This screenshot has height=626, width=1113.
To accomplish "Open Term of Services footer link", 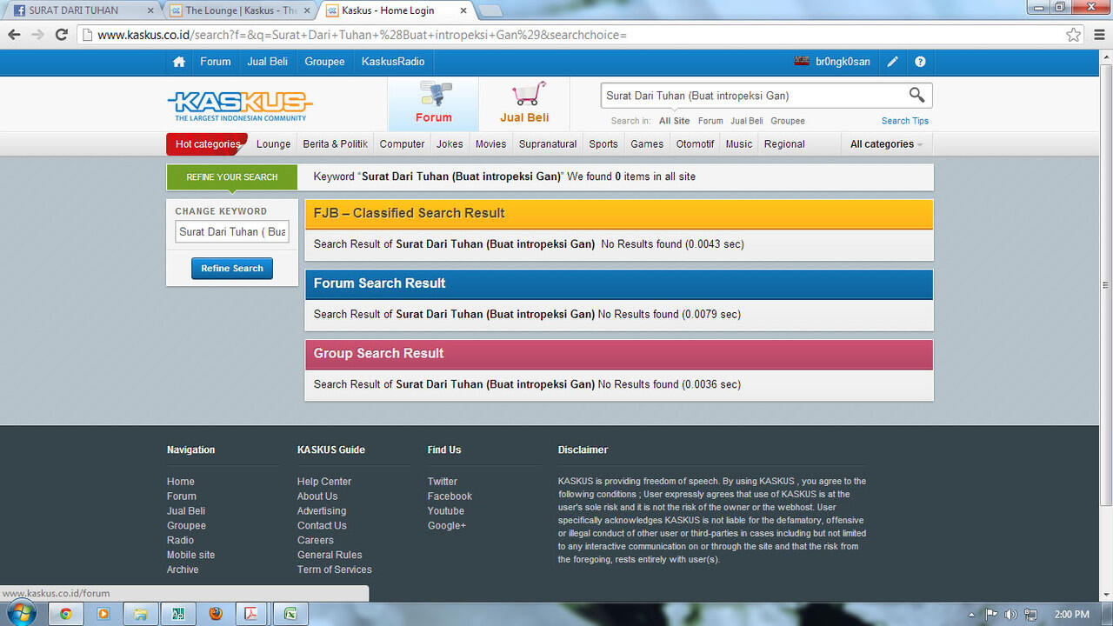I will [335, 569].
